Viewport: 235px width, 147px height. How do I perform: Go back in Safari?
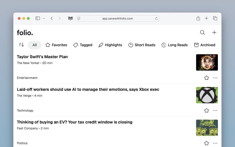click(52, 18)
